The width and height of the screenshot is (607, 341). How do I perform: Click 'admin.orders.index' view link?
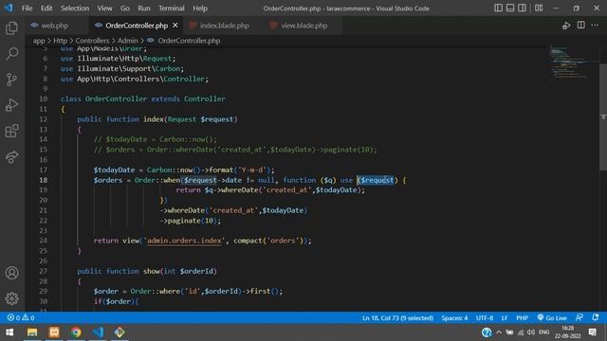coord(184,241)
